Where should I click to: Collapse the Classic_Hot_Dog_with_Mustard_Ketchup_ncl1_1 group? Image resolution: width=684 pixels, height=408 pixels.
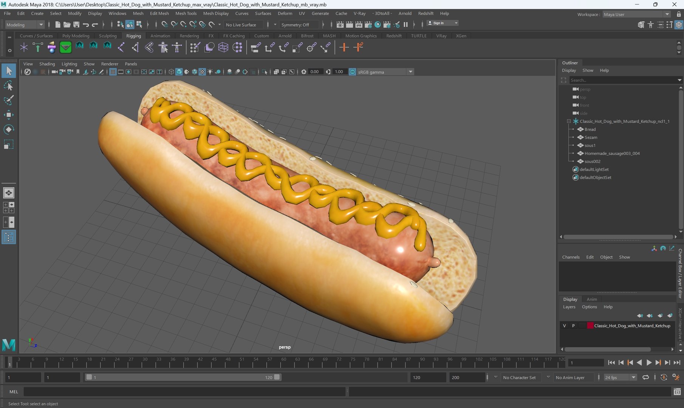click(569, 121)
